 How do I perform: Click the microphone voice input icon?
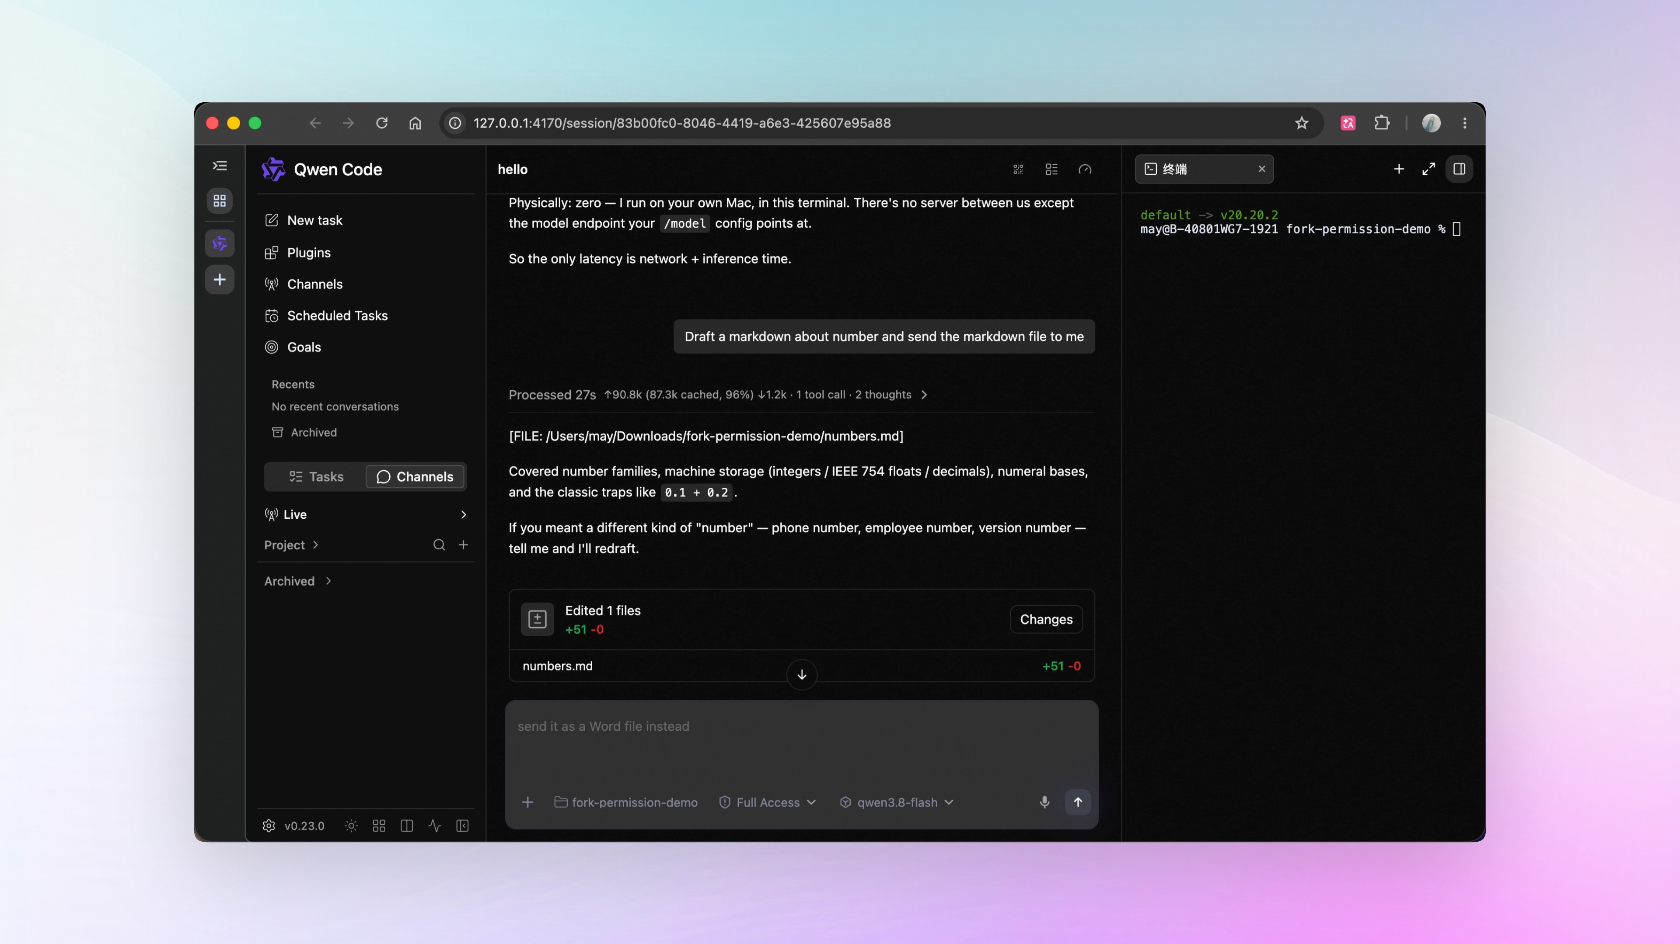(x=1044, y=802)
